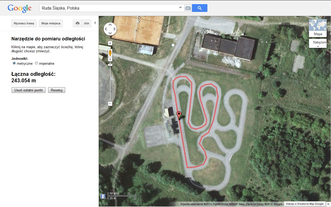Open the Moje miejsca tab

pos(51,23)
